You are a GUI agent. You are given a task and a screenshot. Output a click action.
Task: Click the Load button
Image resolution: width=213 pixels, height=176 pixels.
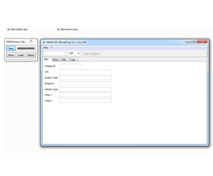(x=21, y=55)
